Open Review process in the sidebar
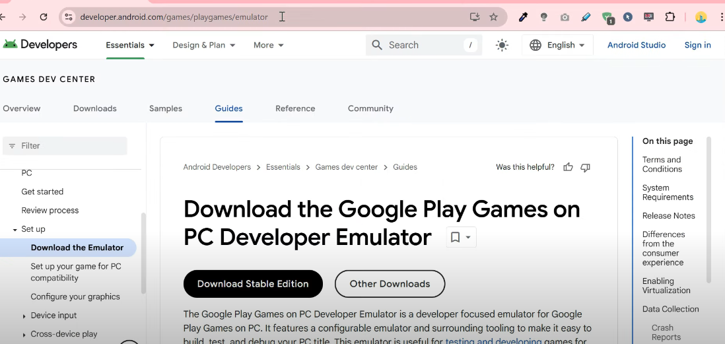Screen dimensions: 725x344 point(50,211)
